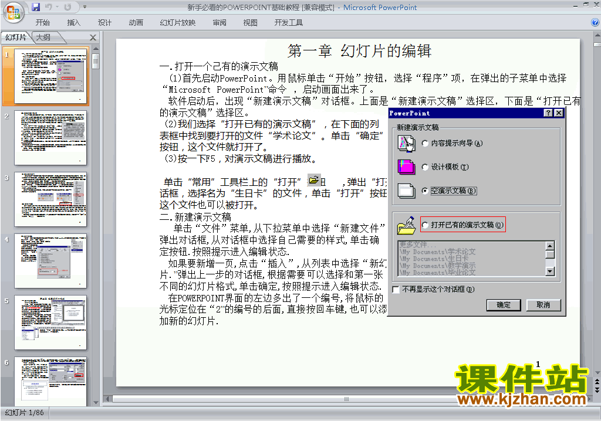Select slide 1 thumbnail
Viewport: 601px width, 421px height.
pyautogui.click(x=50, y=76)
